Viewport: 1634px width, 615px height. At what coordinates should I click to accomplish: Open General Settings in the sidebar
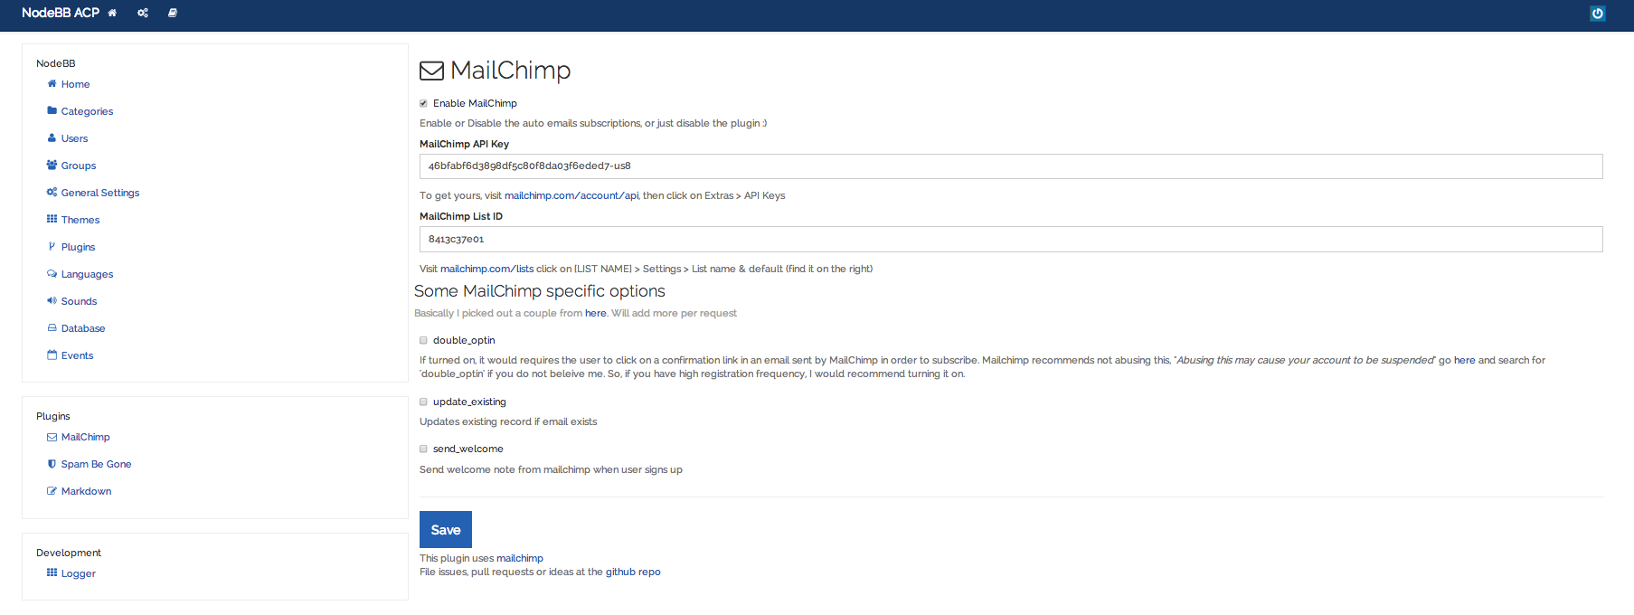99,193
